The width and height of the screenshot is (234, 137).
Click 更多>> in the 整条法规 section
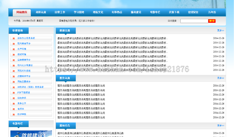pyautogui.click(x=221, y=78)
